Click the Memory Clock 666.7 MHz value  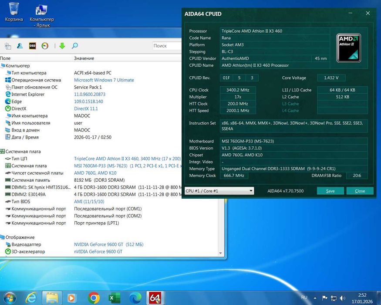[234, 176]
